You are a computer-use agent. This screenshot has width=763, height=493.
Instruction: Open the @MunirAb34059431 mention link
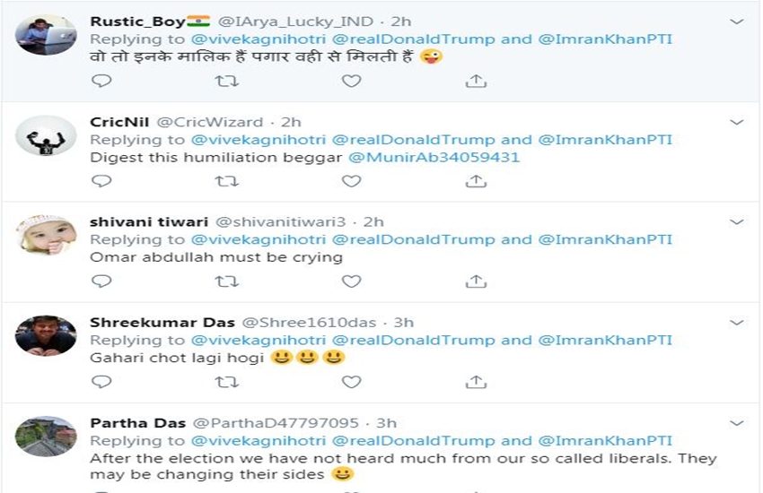[x=434, y=157]
